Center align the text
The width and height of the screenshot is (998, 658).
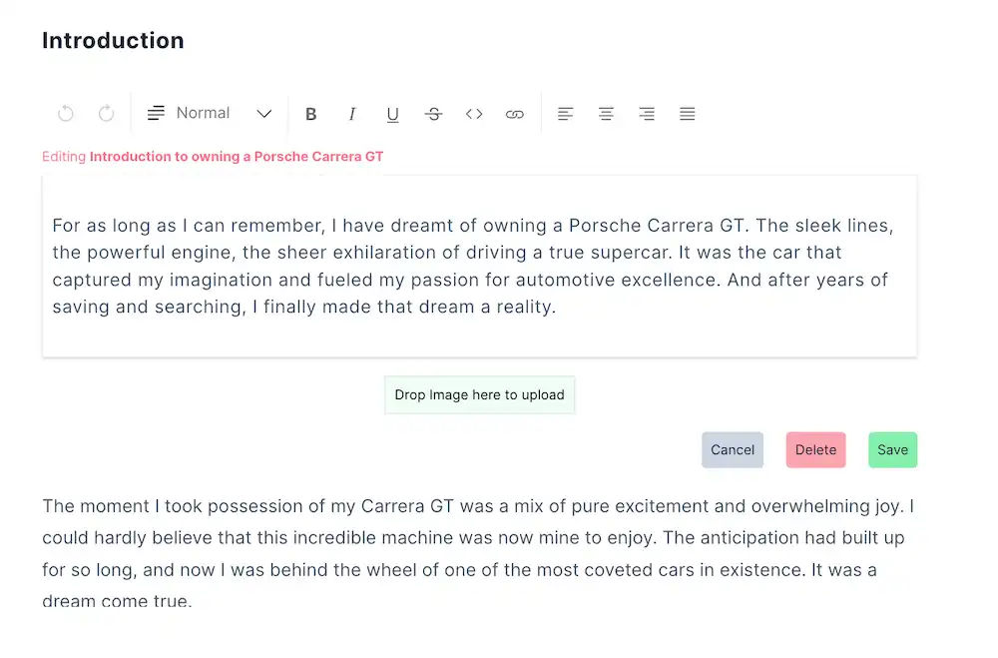tap(606, 114)
